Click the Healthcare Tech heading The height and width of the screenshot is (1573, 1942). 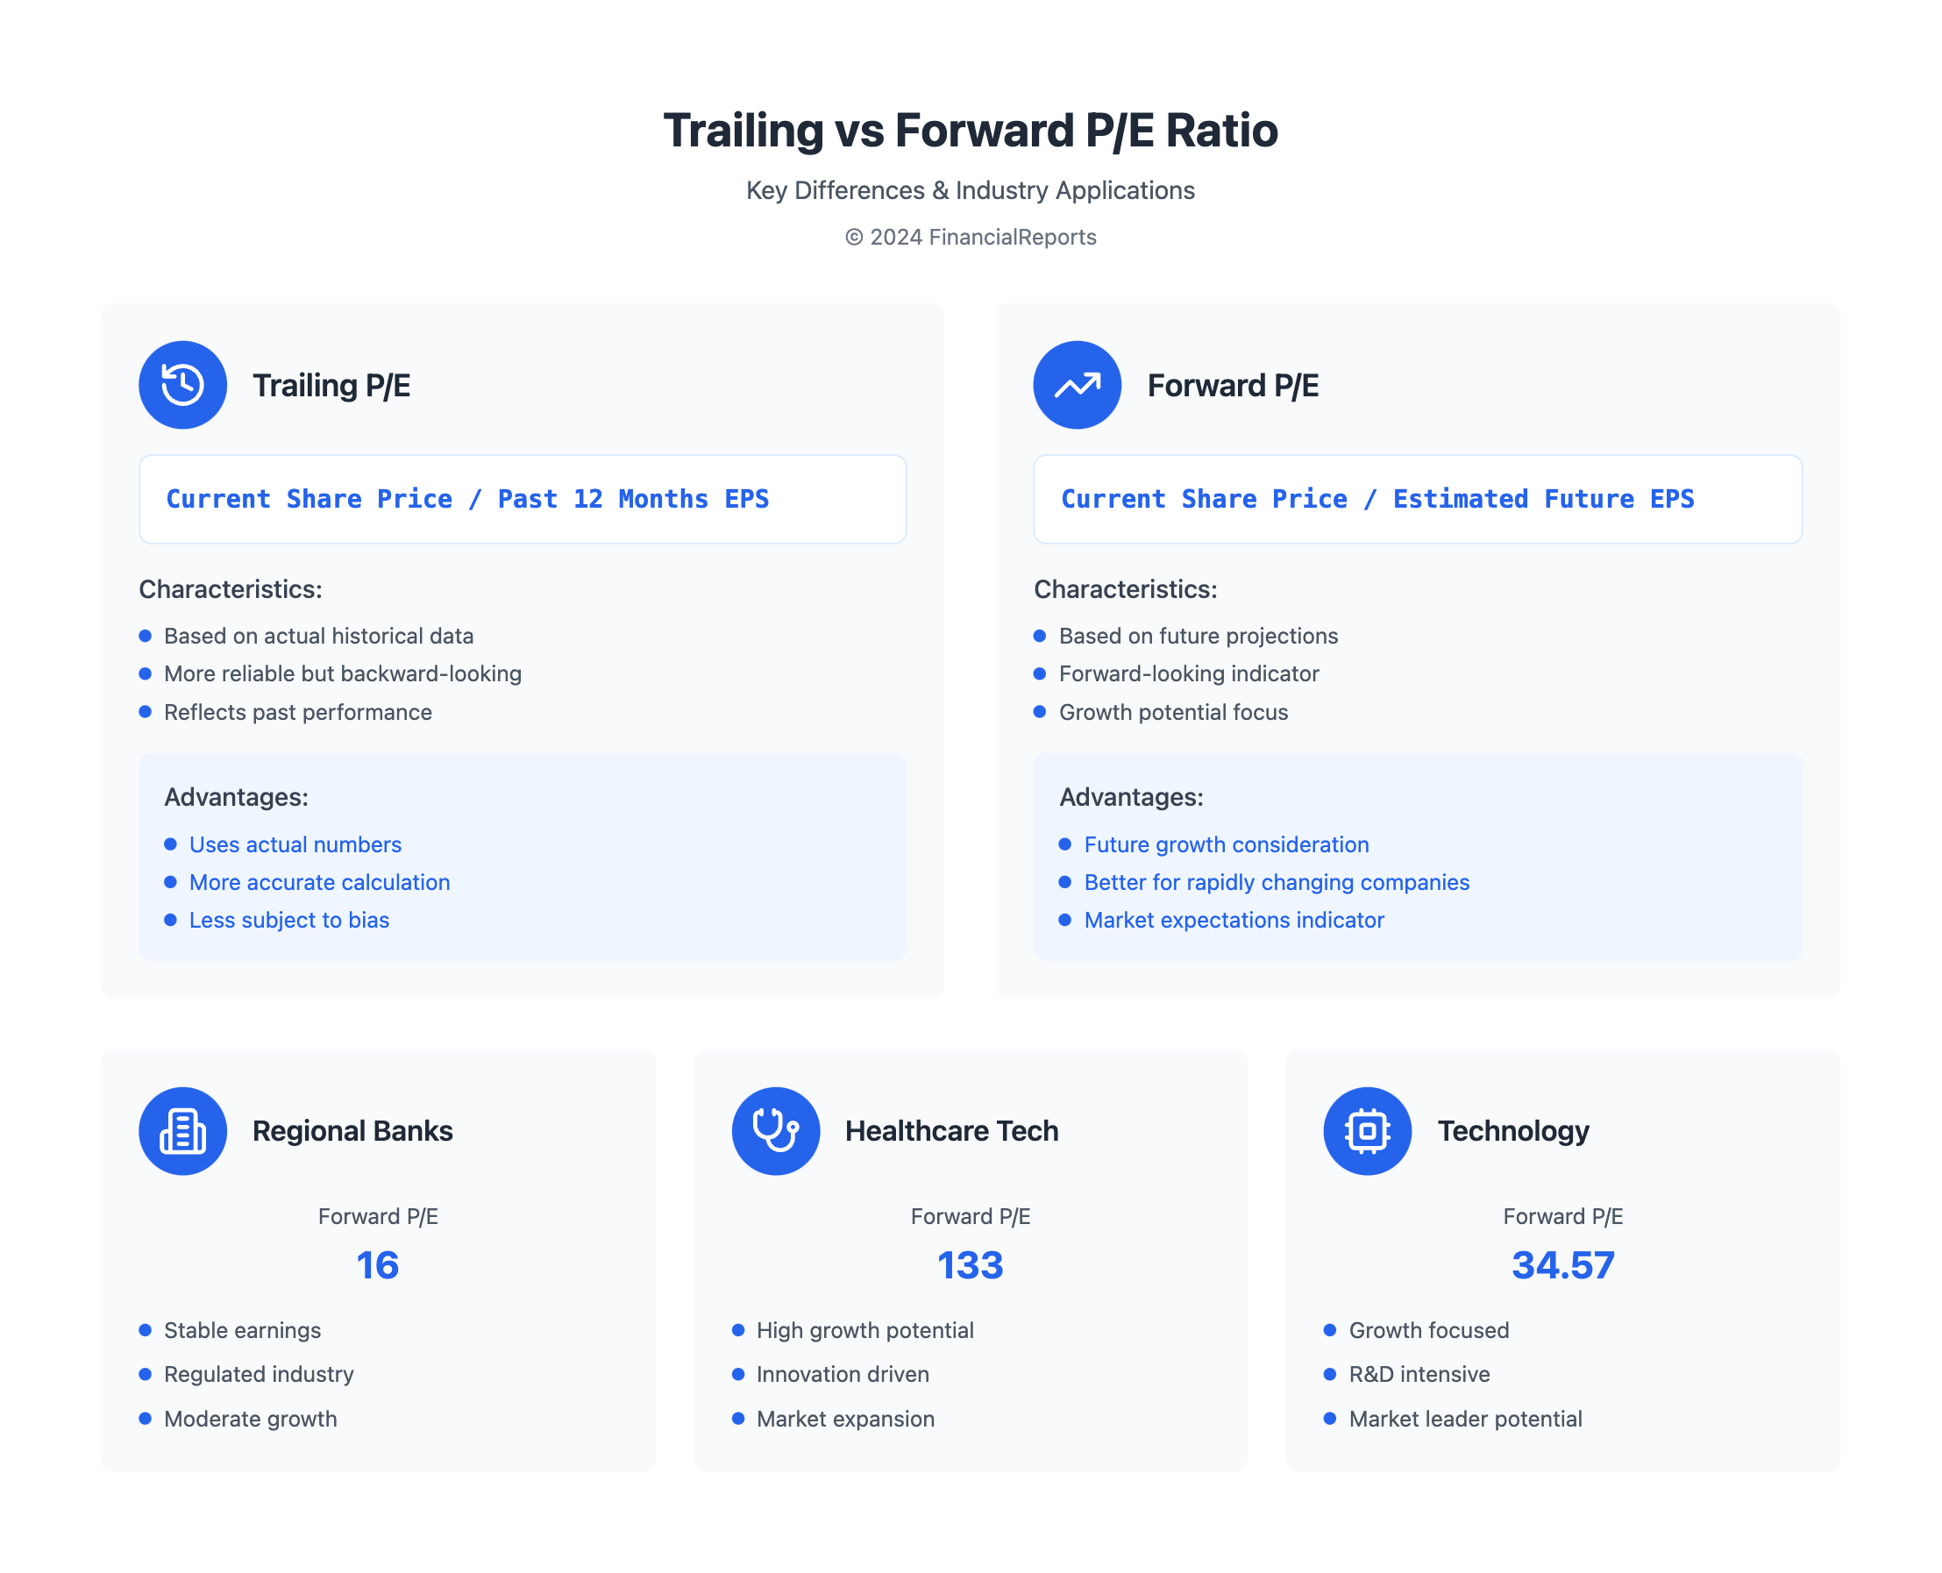951,1131
